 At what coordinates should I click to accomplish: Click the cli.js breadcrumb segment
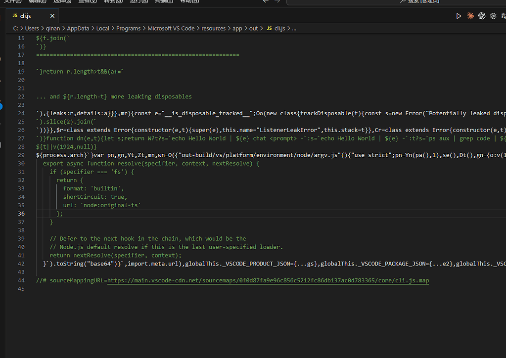pyautogui.click(x=276, y=28)
